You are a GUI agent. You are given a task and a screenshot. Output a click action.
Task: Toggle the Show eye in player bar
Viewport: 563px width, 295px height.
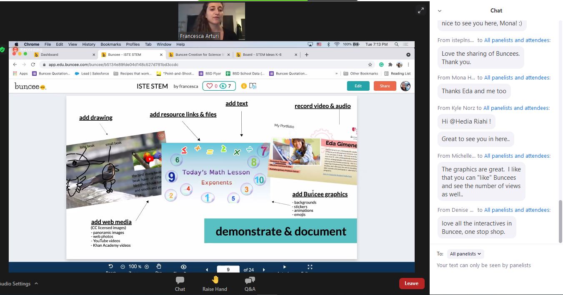[183, 267]
